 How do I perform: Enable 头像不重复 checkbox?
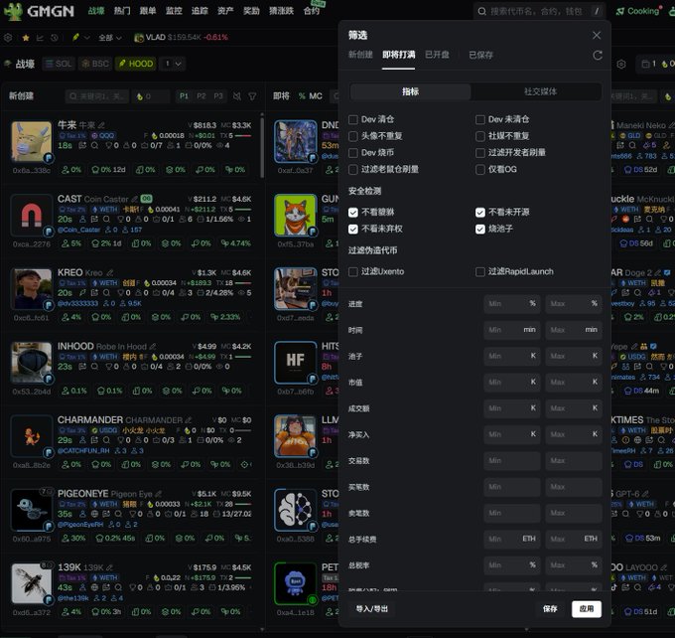point(353,136)
